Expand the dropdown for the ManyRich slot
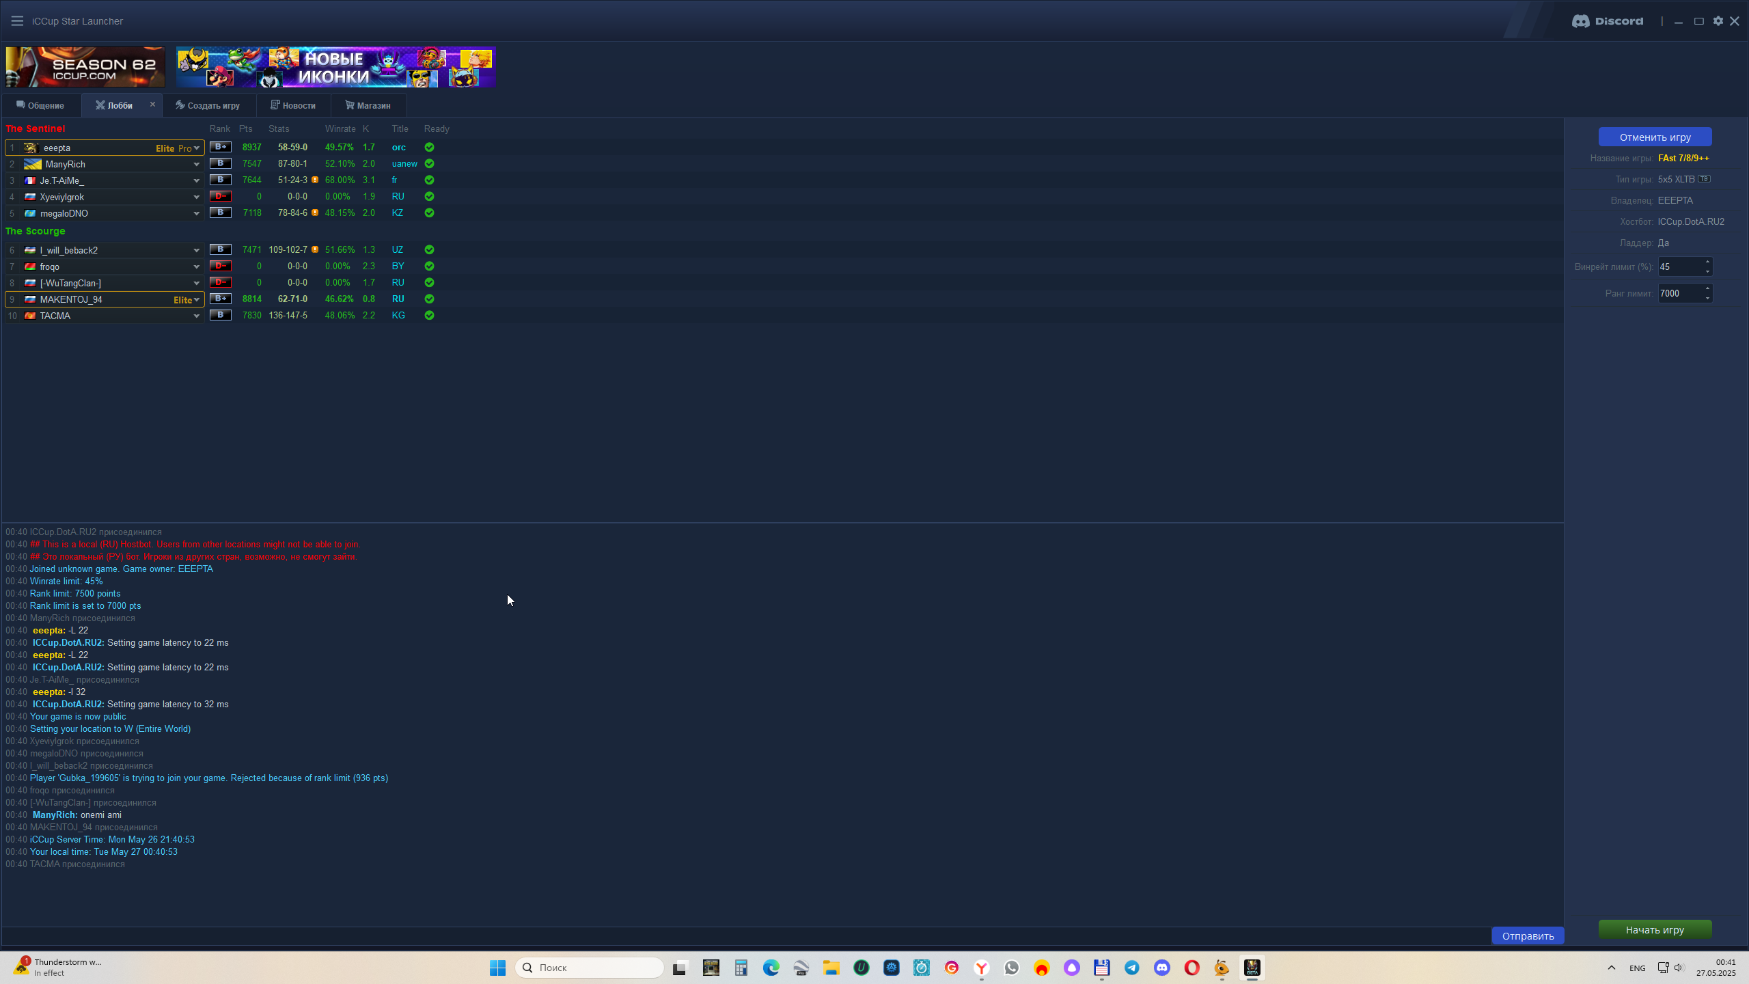Image resolution: width=1749 pixels, height=984 pixels. click(x=196, y=164)
